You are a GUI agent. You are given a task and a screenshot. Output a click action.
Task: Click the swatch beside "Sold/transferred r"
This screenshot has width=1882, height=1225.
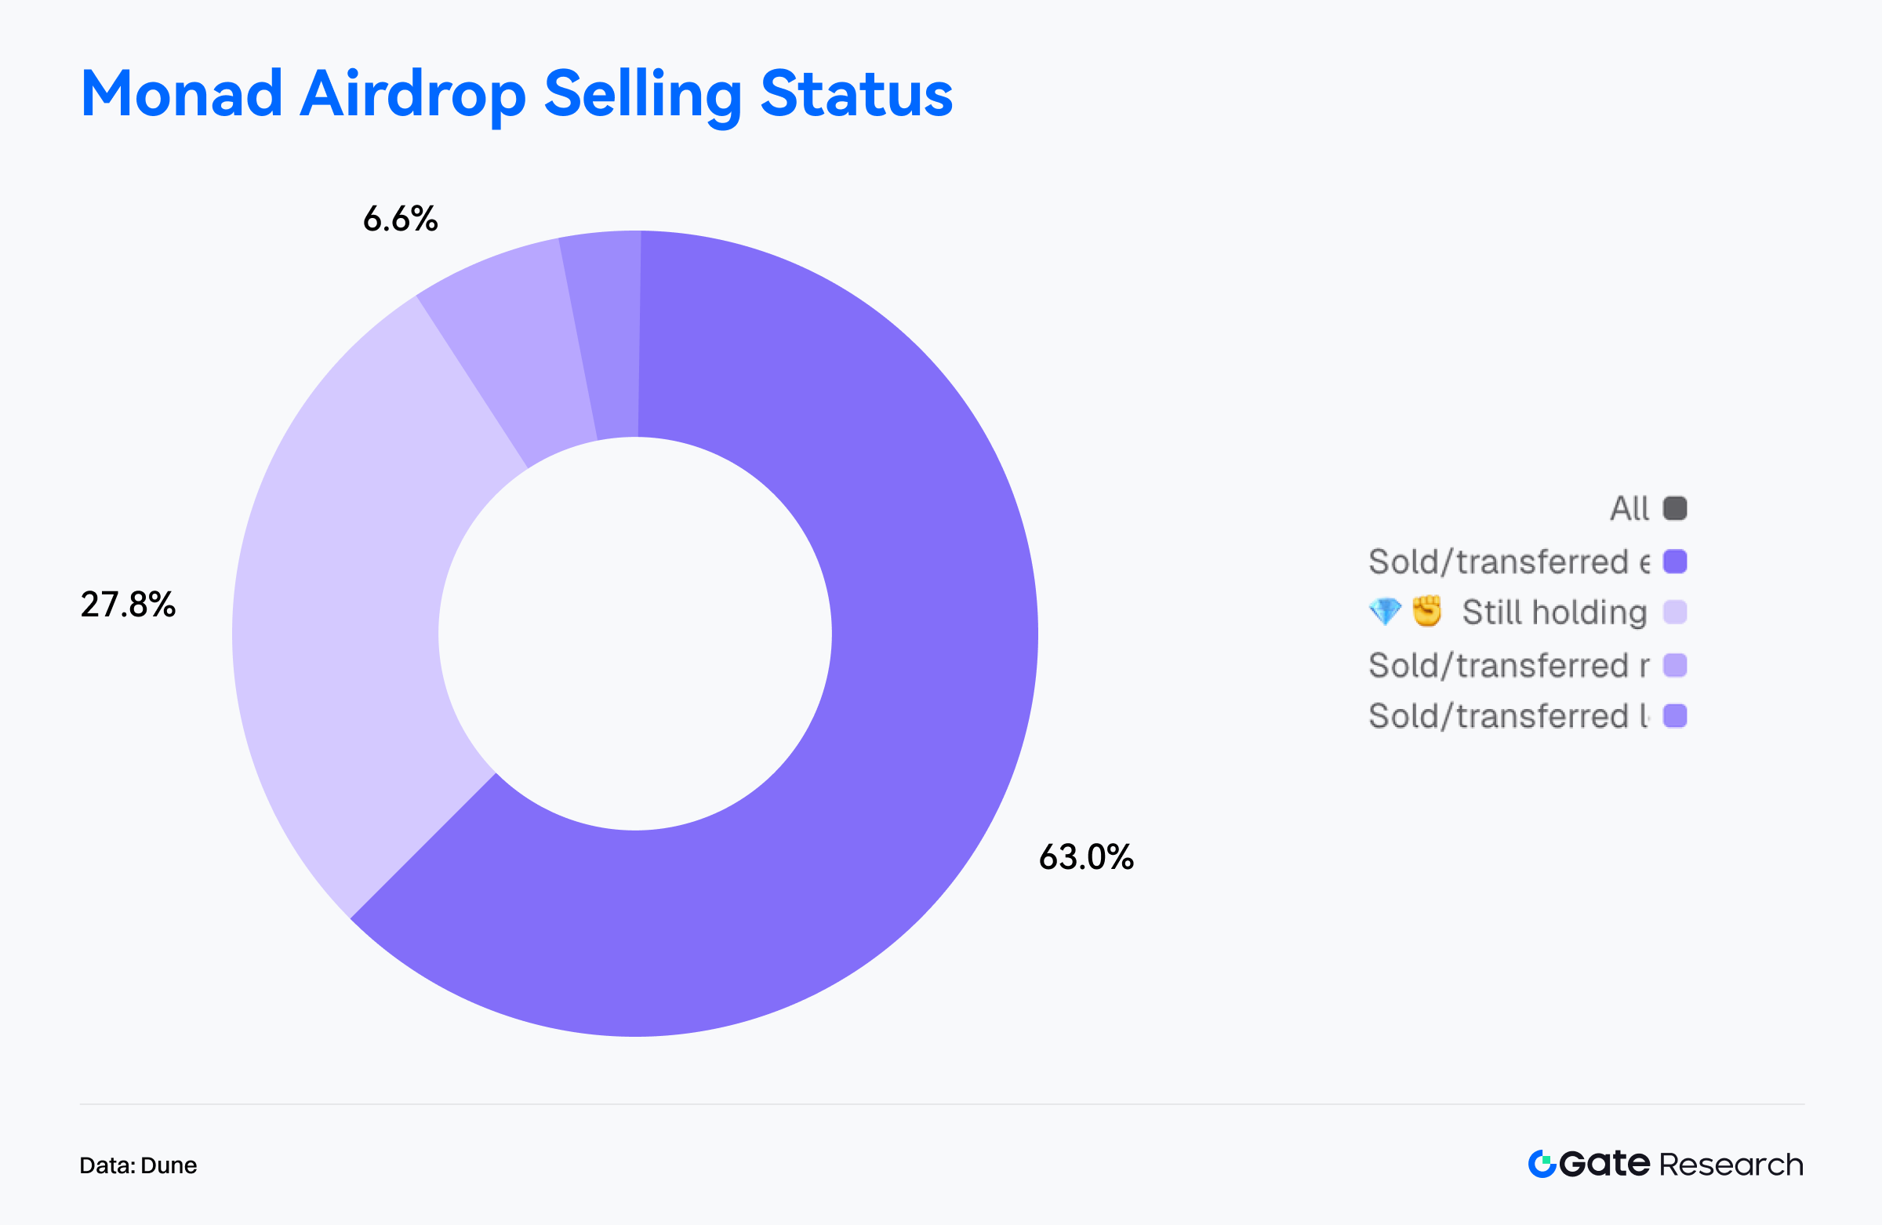coord(1675,665)
